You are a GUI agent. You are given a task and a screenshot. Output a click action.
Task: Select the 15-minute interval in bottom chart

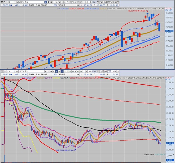73,71
